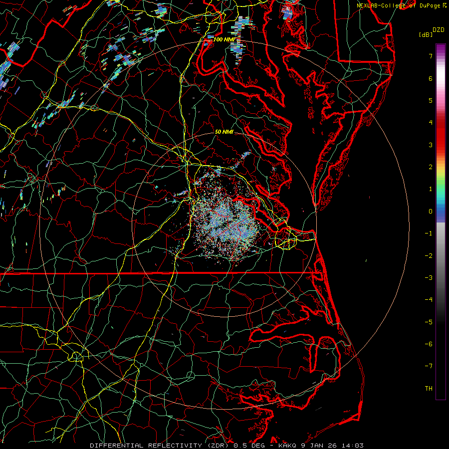Click the "TH" threshold label on legend
The width and height of the screenshot is (449, 449).
(429, 389)
